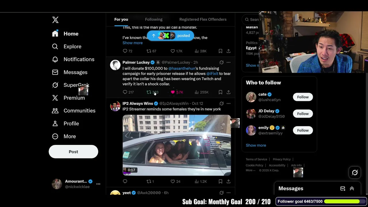Open more options on IP2 Always Wins post
368x207 pixels.
point(229,103)
